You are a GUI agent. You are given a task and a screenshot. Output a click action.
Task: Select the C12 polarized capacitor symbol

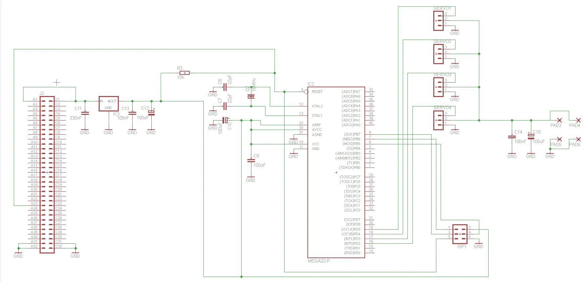(151, 113)
